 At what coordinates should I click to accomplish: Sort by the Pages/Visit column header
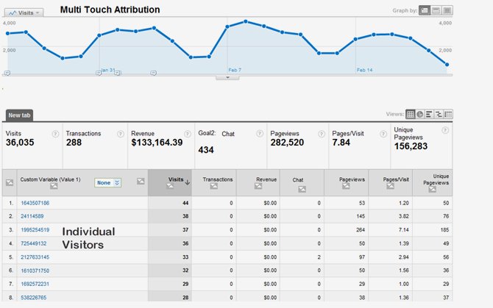(x=396, y=179)
